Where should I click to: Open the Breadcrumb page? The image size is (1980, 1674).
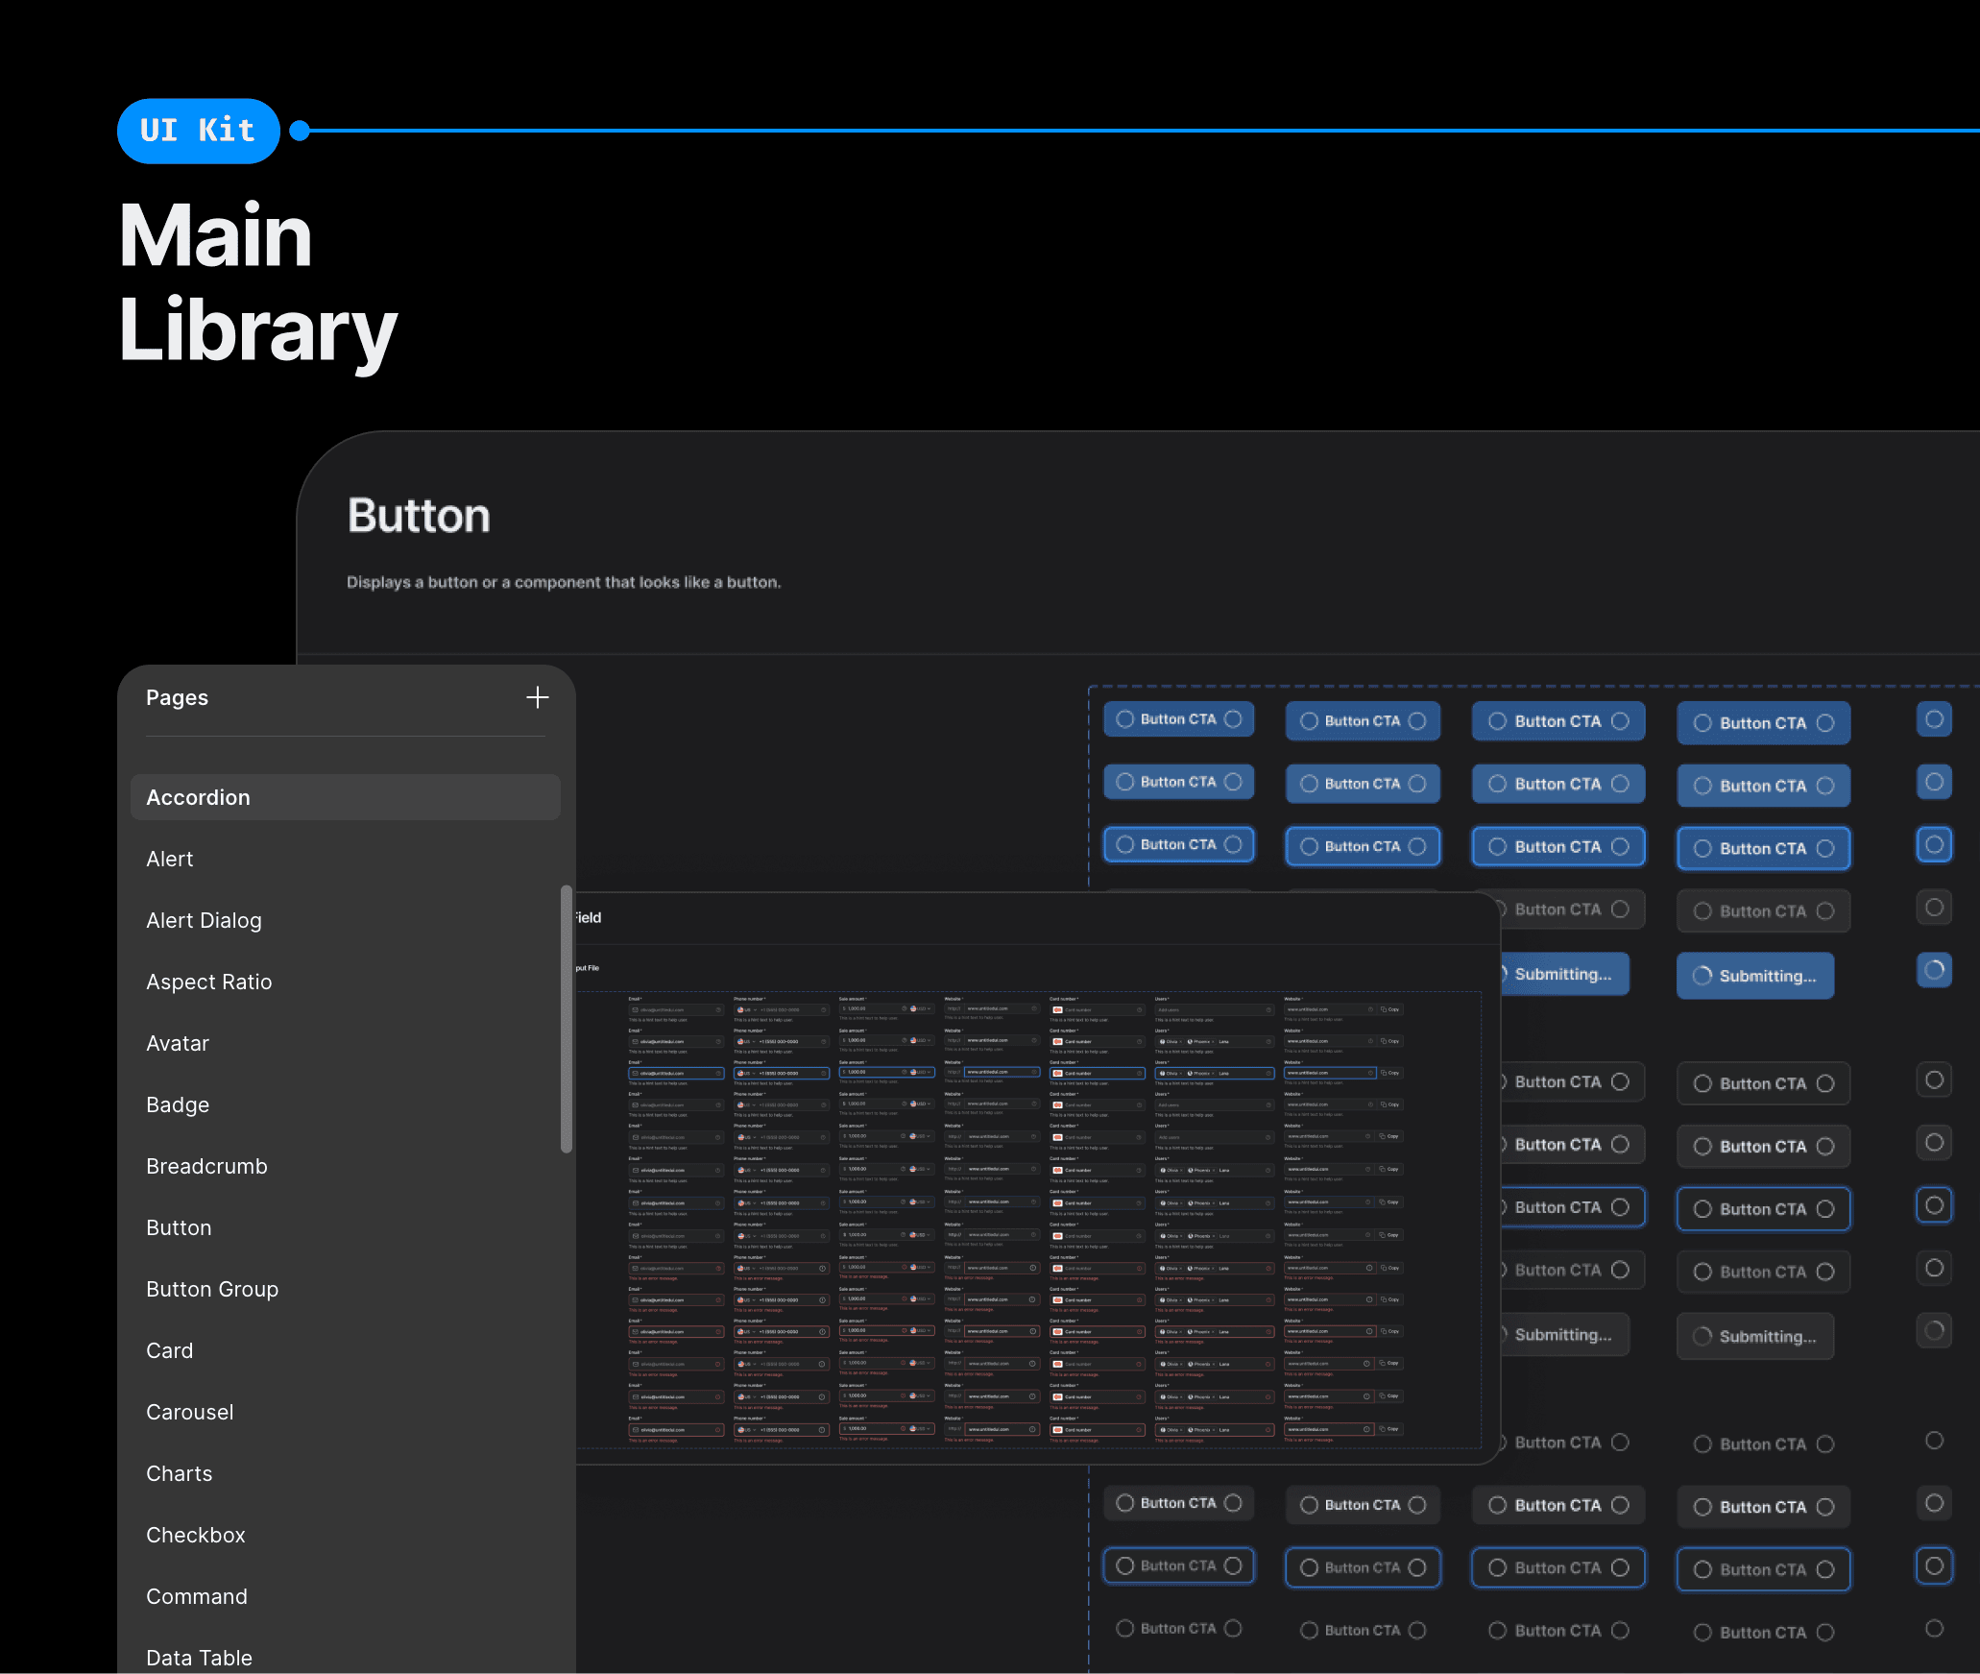coord(206,1166)
